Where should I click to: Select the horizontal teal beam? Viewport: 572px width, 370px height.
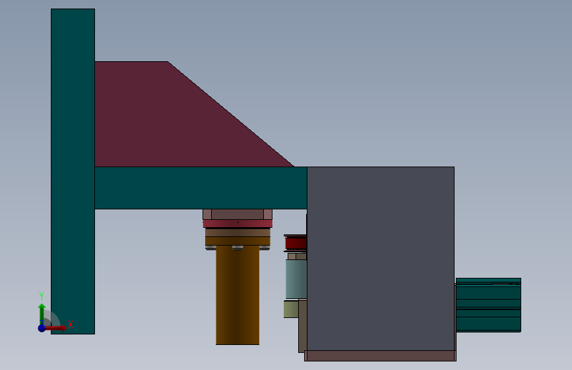(x=201, y=188)
